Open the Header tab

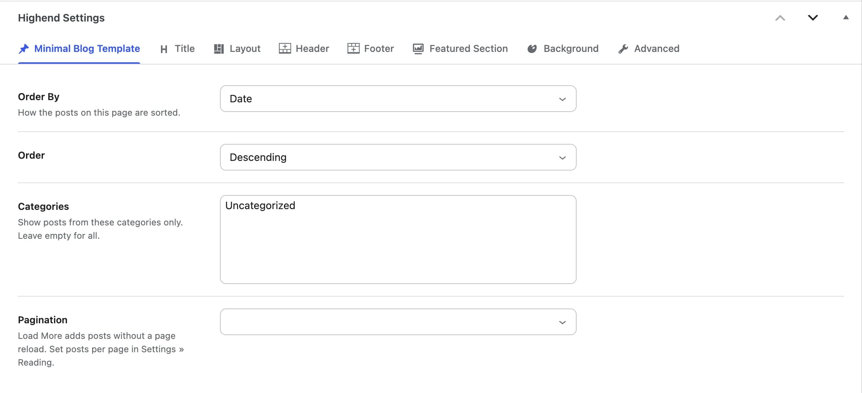[304, 49]
